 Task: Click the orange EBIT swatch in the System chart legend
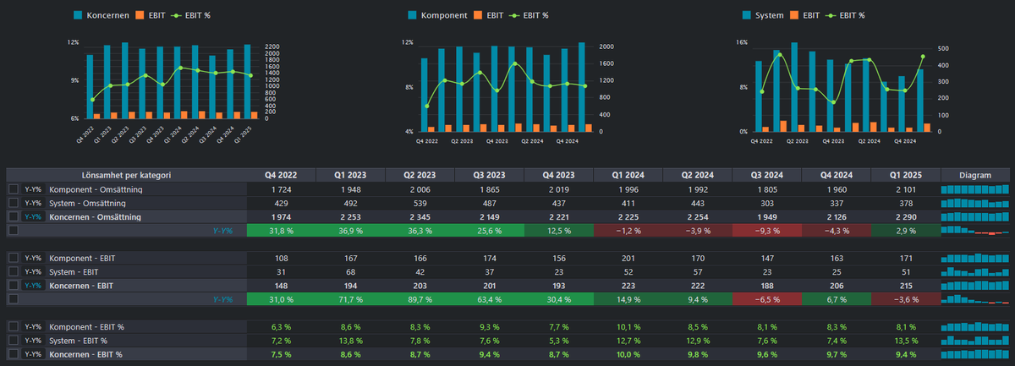click(794, 15)
